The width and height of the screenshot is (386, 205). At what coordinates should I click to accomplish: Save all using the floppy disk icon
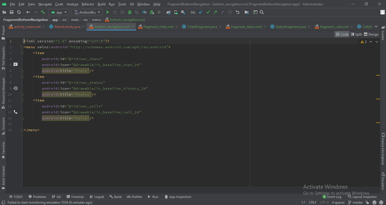pos(12,12)
